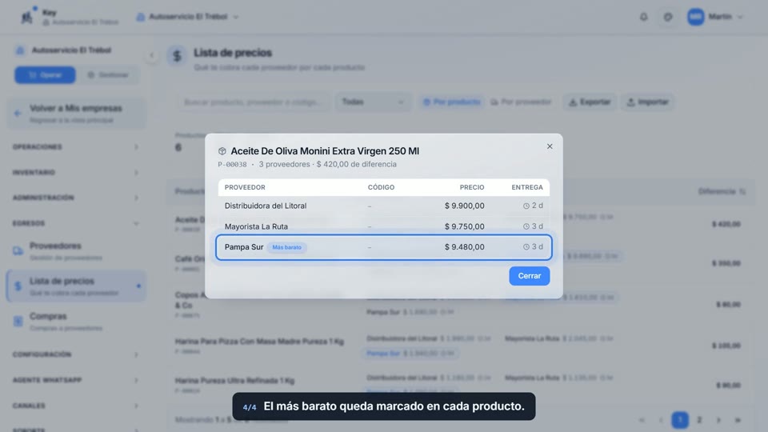
Task: Open Proveedores in sidebar
Action: coord(77,250)
